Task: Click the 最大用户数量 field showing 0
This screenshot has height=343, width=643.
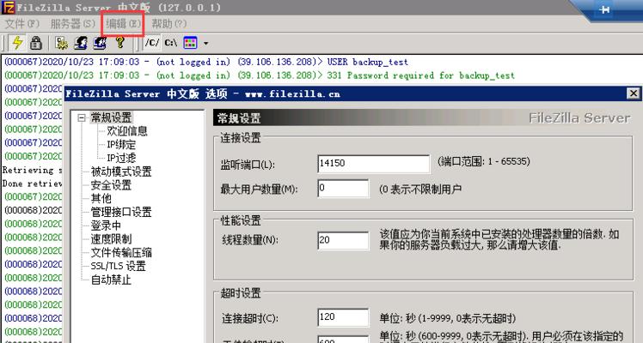Action: (343, 189)
